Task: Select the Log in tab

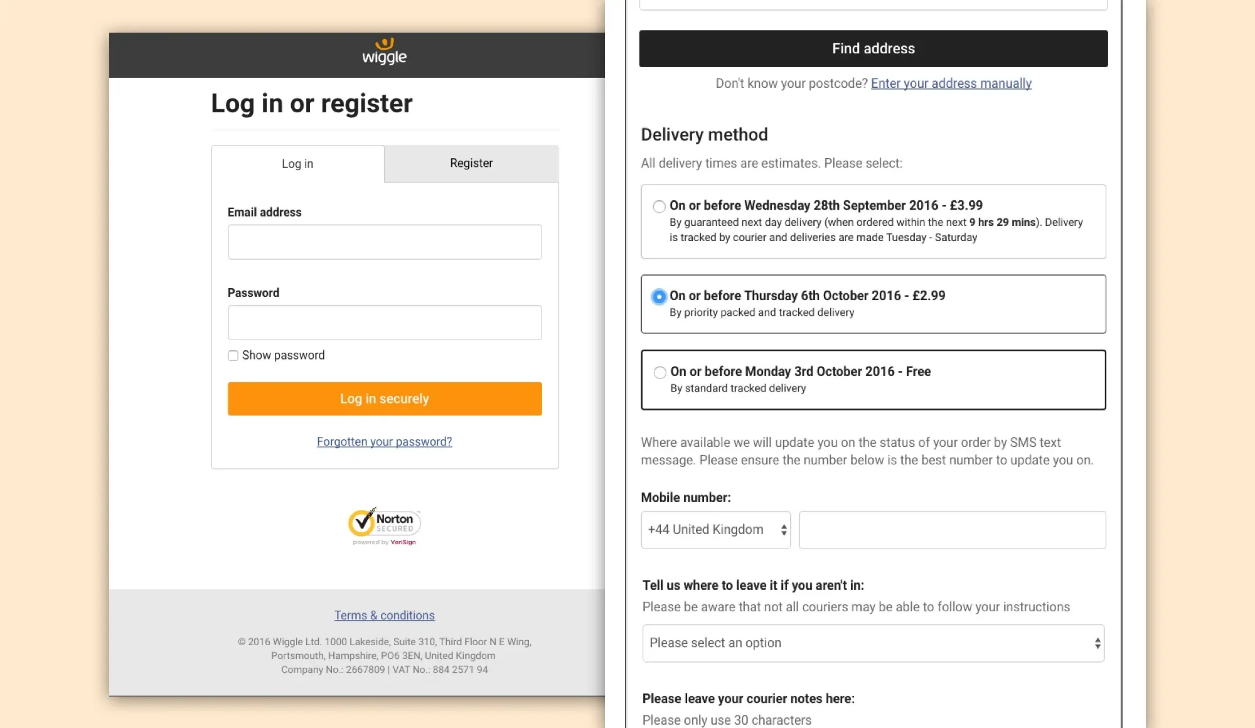Action: click(297, 164)
